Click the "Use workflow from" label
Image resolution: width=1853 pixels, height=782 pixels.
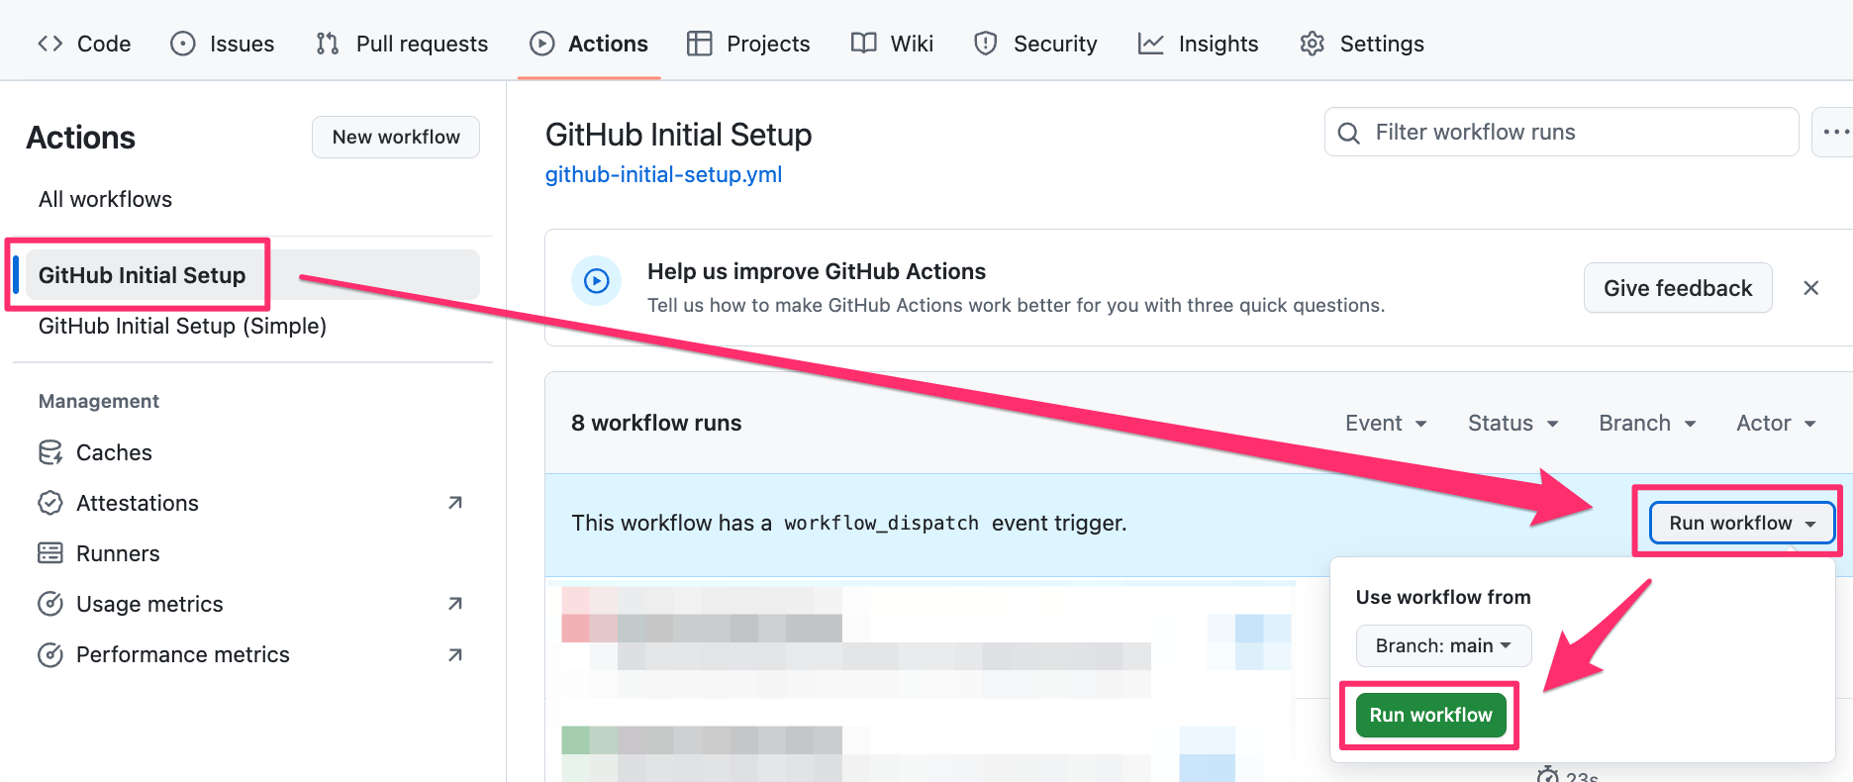[1443, 597]
